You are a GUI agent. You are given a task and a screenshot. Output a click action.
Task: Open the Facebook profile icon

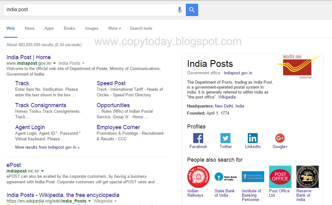click(198, 138)
